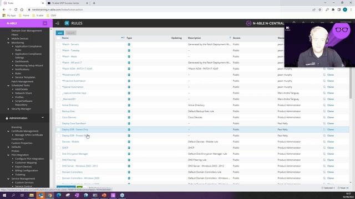355x199 pixels.
Task: Check the Active Directory rule checkbox
Action: click(59, 105)
